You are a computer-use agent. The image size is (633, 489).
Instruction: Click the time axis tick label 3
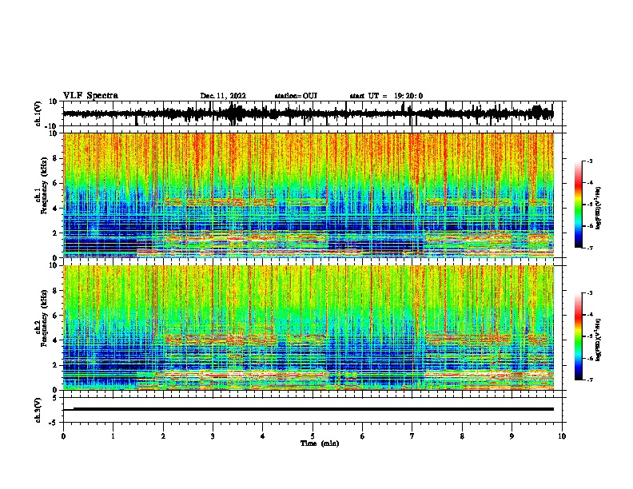[x=213, y=436]
